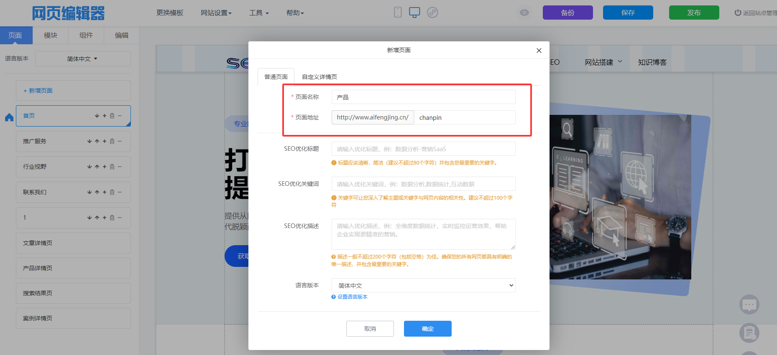This screenshot has width=777, height=355.
Task: Move 行业视野 page up with arrow
Action: click(x=97, y=167)
